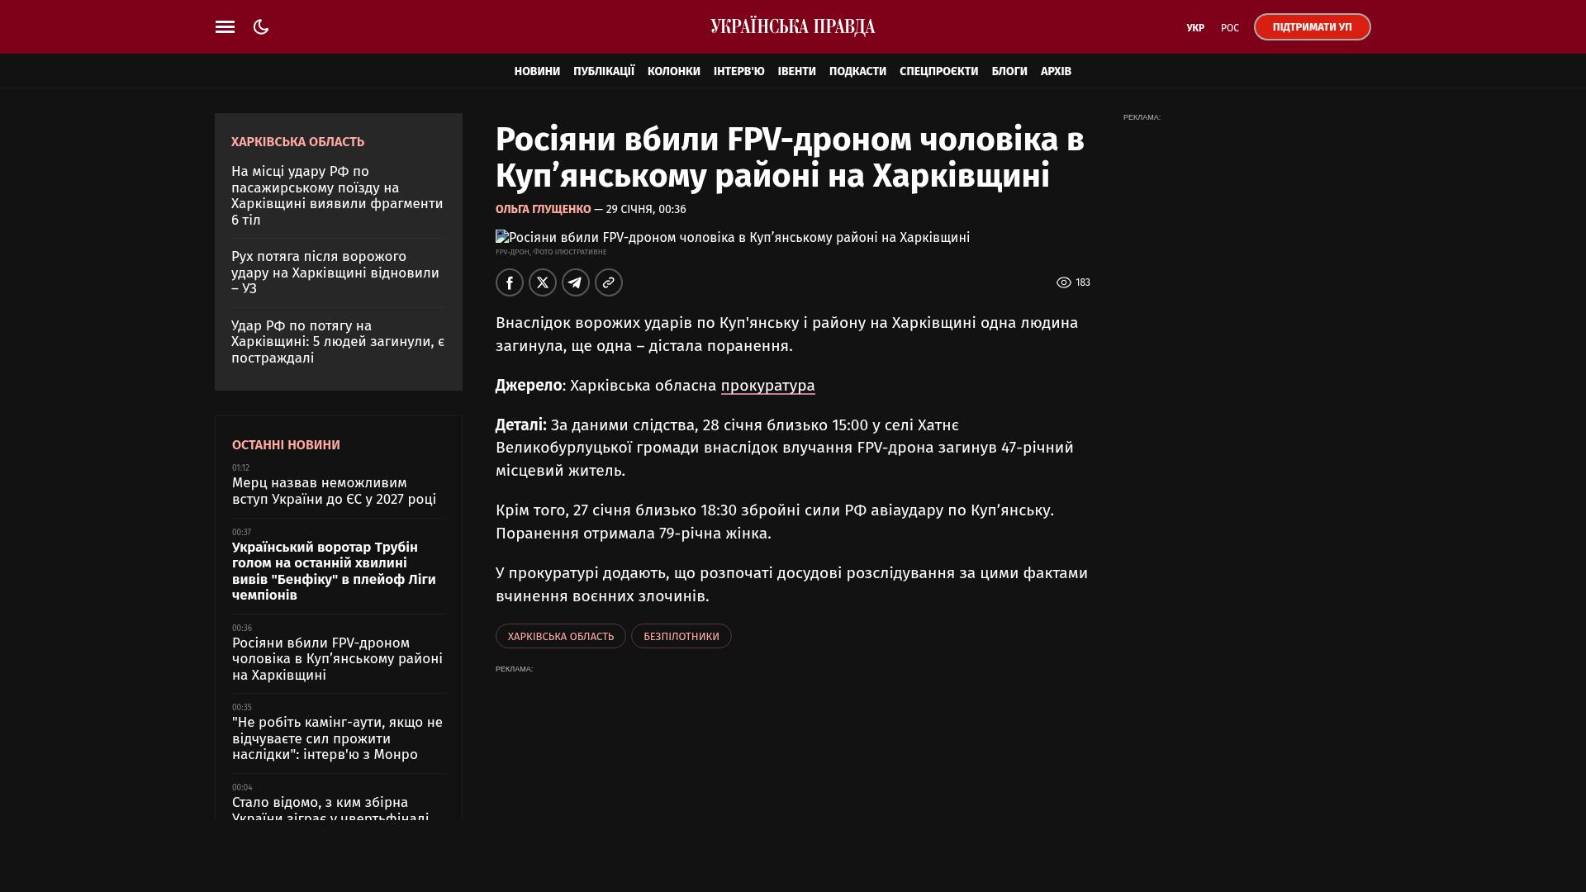Open the НОВИНИ menu section
The height and width of the screenshot is (892, 1586).
(x=537, y=72)
